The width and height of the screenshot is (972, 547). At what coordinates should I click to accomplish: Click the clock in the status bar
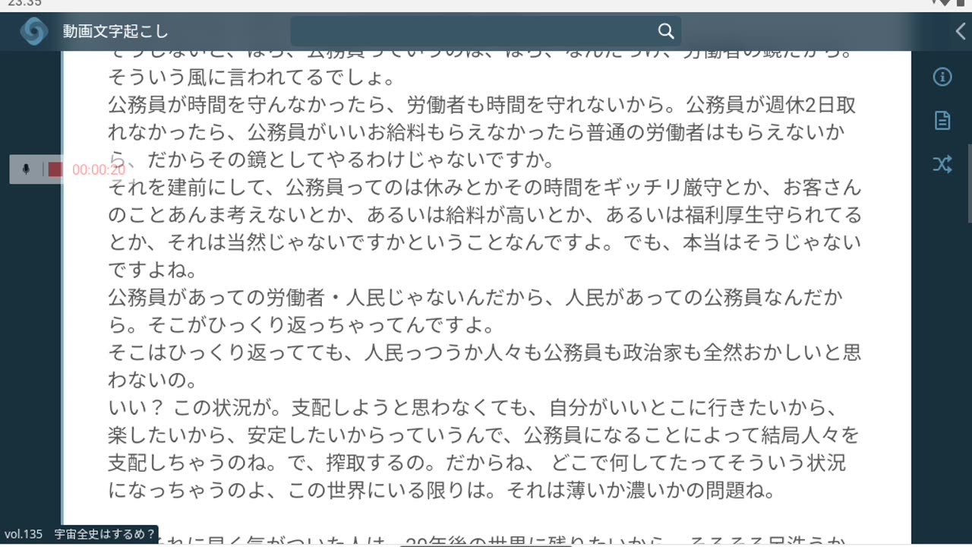(24, 3)
